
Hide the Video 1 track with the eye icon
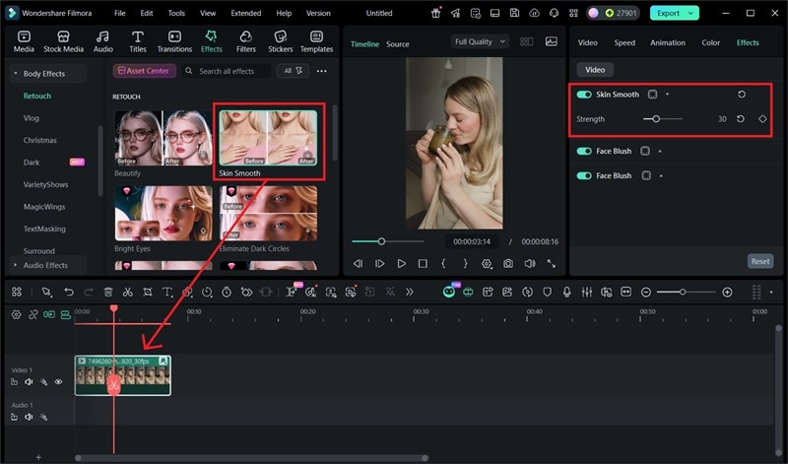58,382
